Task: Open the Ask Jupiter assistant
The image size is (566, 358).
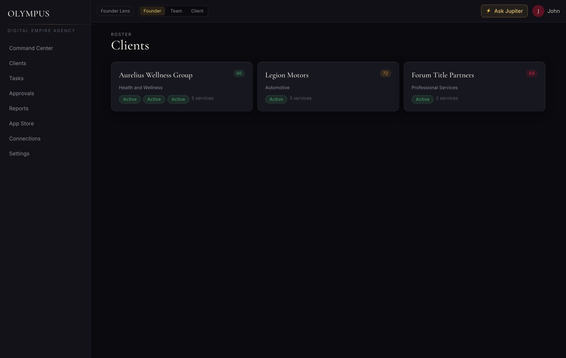Action: (504, 11)
